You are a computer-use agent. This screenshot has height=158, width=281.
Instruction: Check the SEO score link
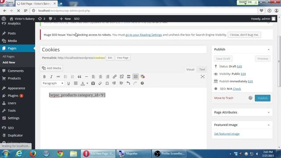coord(237,89)
